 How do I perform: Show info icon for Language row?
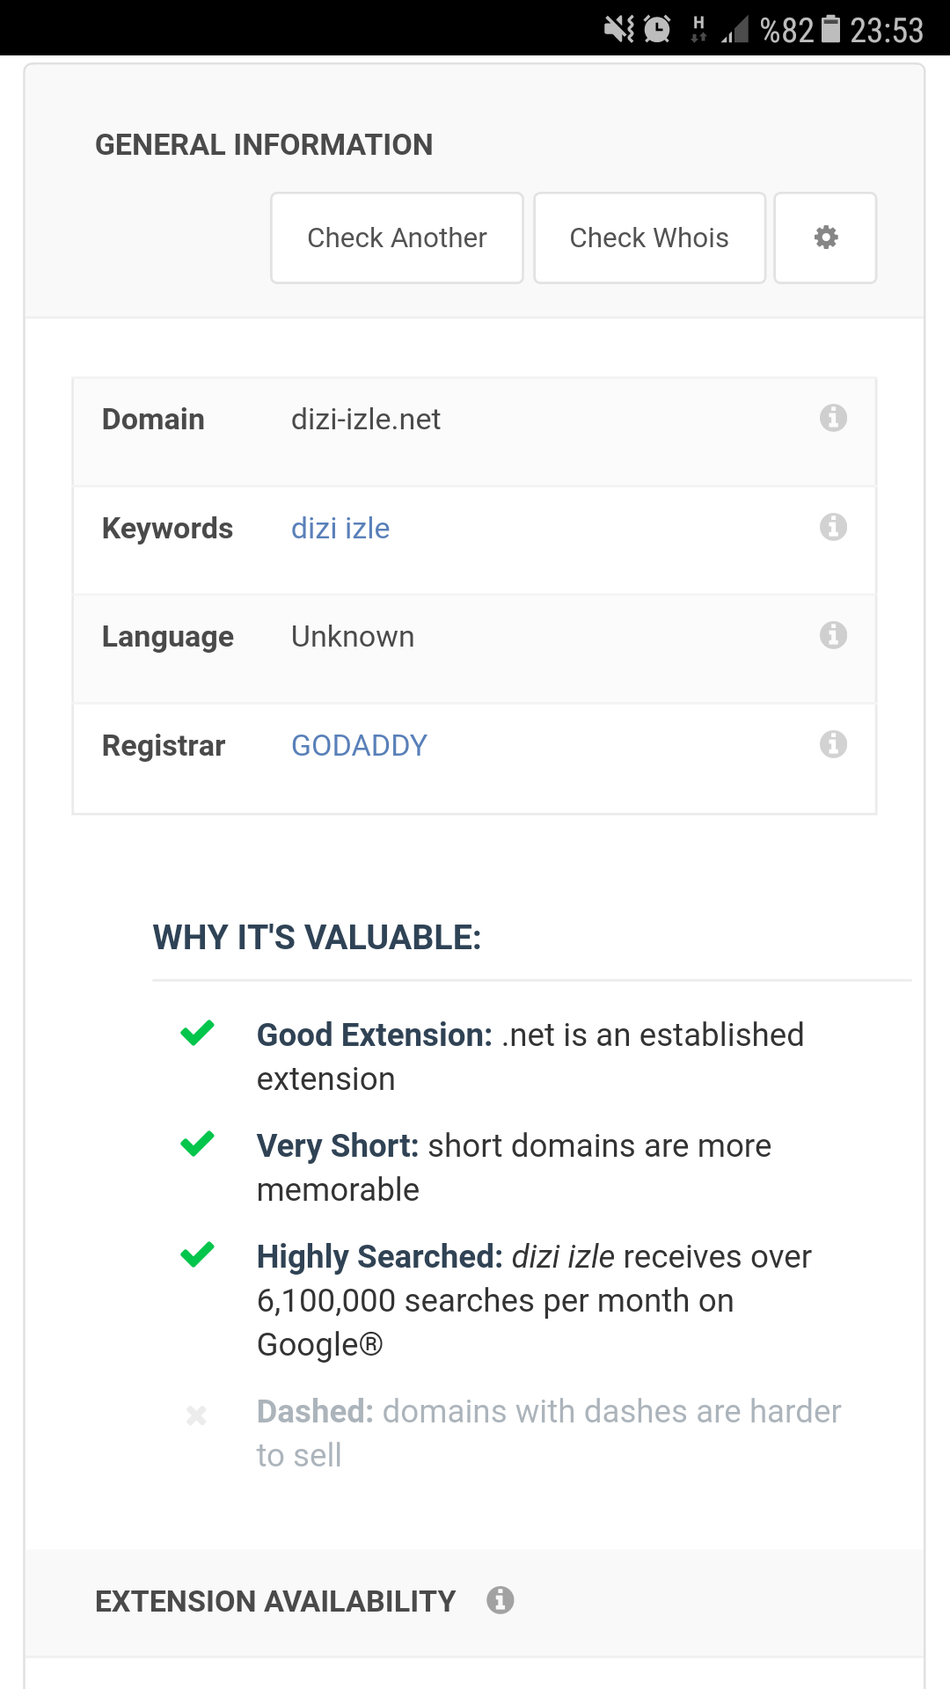pos(833,635)
